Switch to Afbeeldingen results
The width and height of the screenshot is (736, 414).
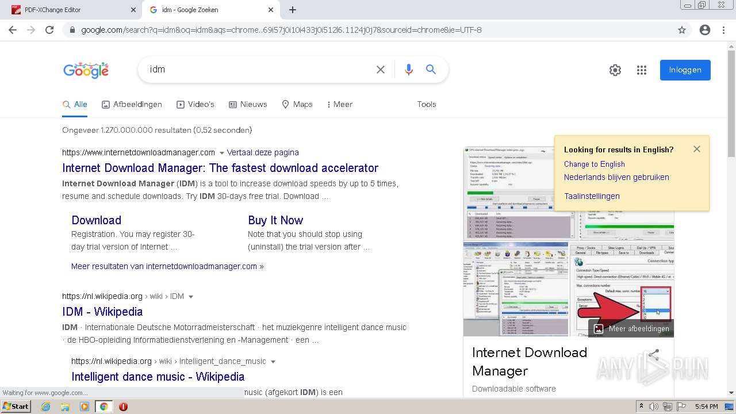pyautogui.click(x=132, y=104)
